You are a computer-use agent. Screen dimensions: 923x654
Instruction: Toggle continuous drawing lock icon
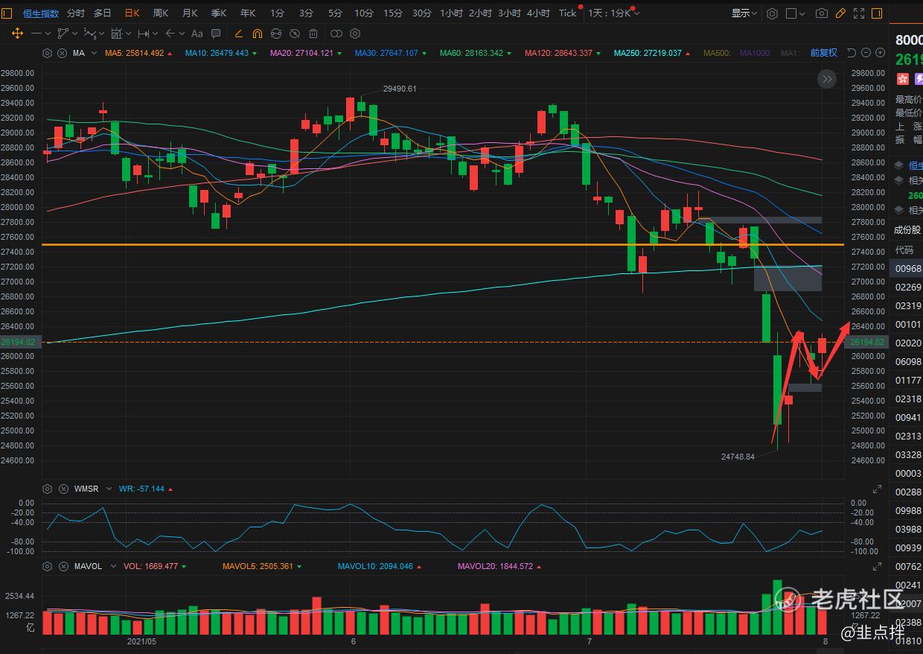[x=276, y=34]
